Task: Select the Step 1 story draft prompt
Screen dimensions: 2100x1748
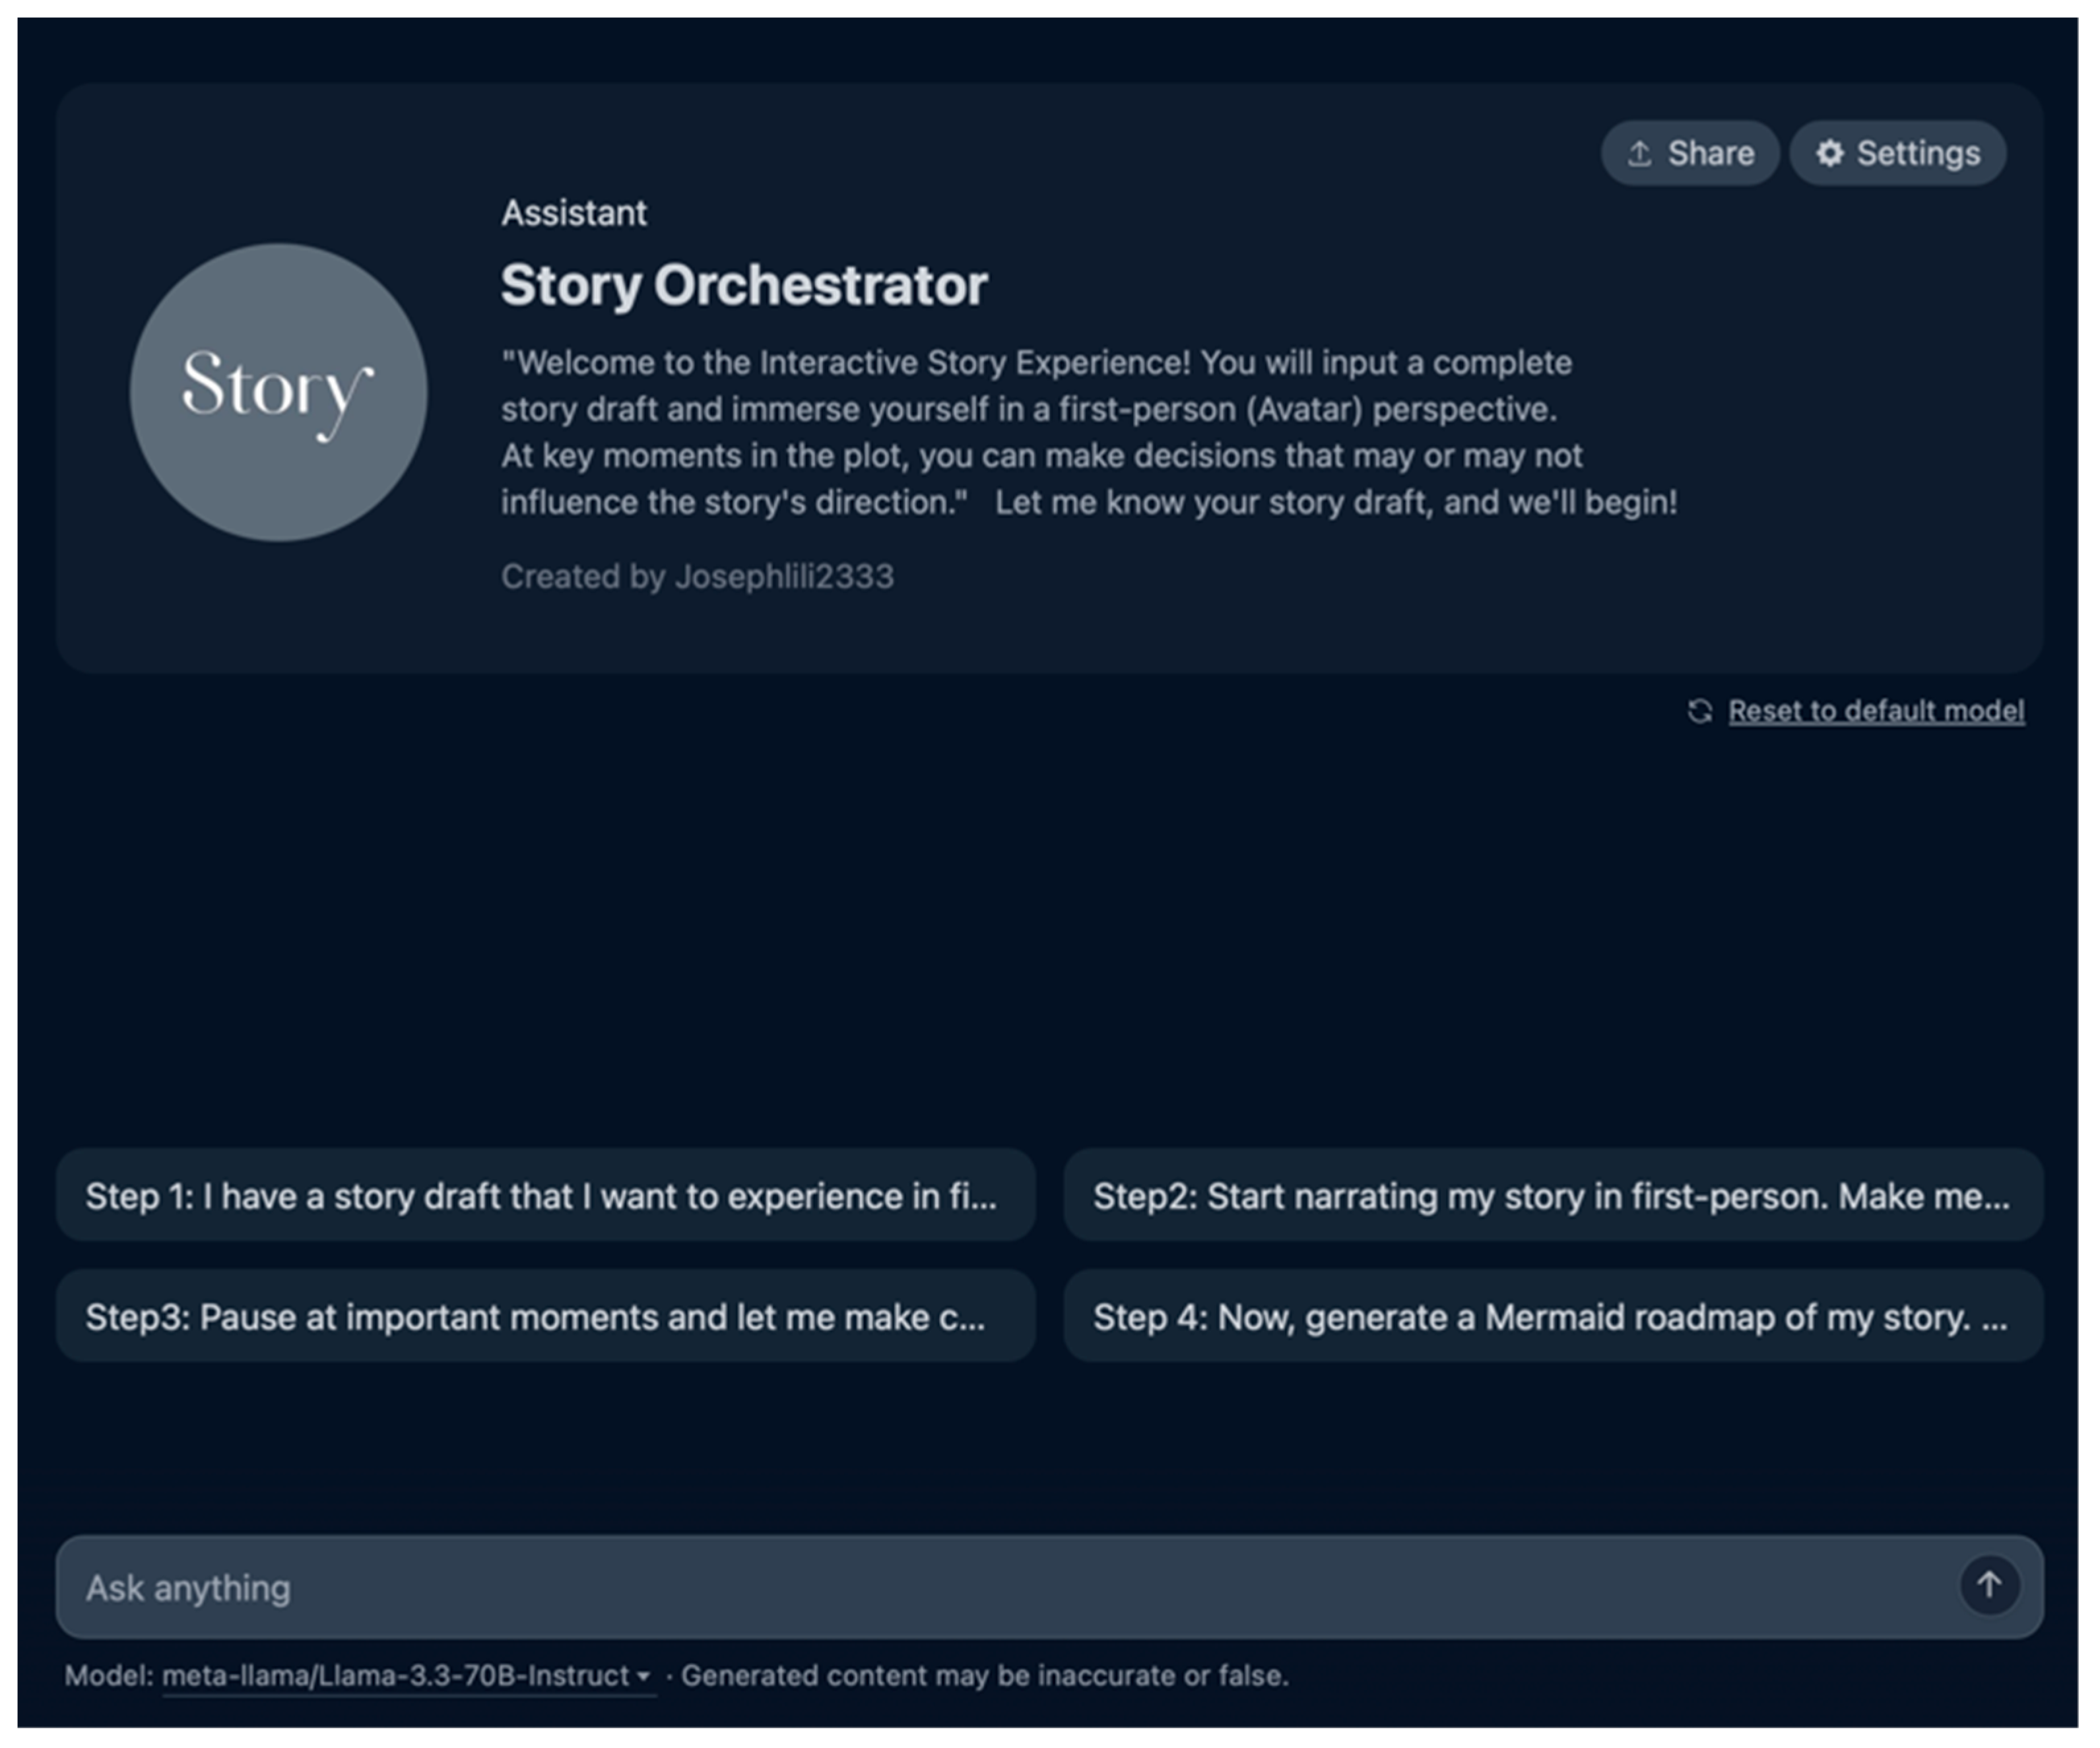Action: [545, 1195]
